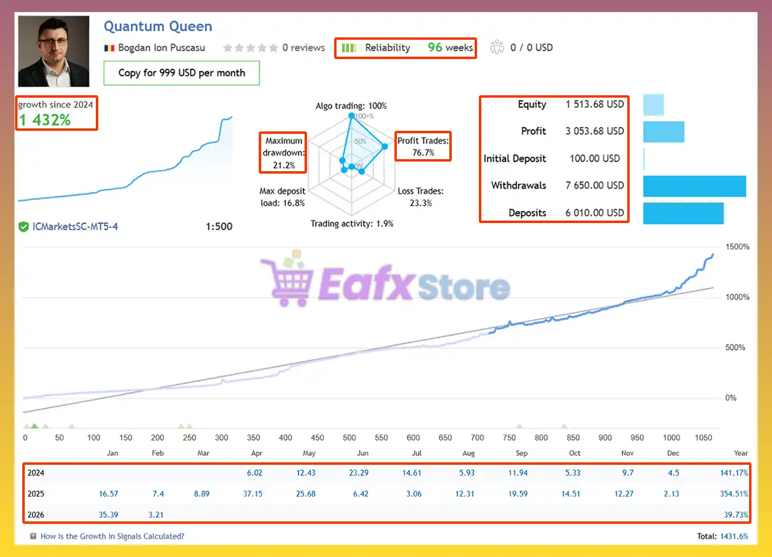This screenshot has width=772, height=557.
Task: Click the dark green triangle near chart start
Action: (34, 426)
